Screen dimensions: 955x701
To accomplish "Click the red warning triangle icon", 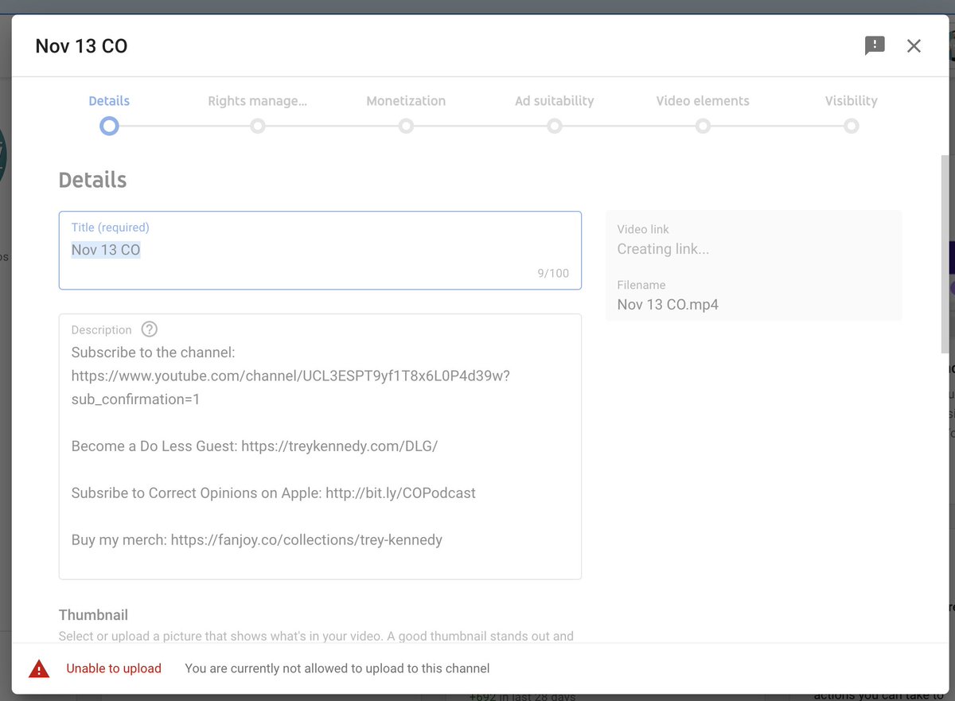I will 39,669.
